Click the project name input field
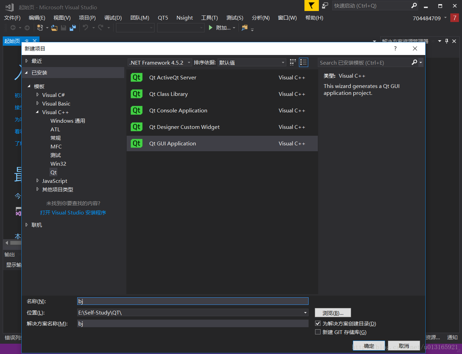Image resolution: width=462 pixels, height=354 pixels. [x=193, y=301]
